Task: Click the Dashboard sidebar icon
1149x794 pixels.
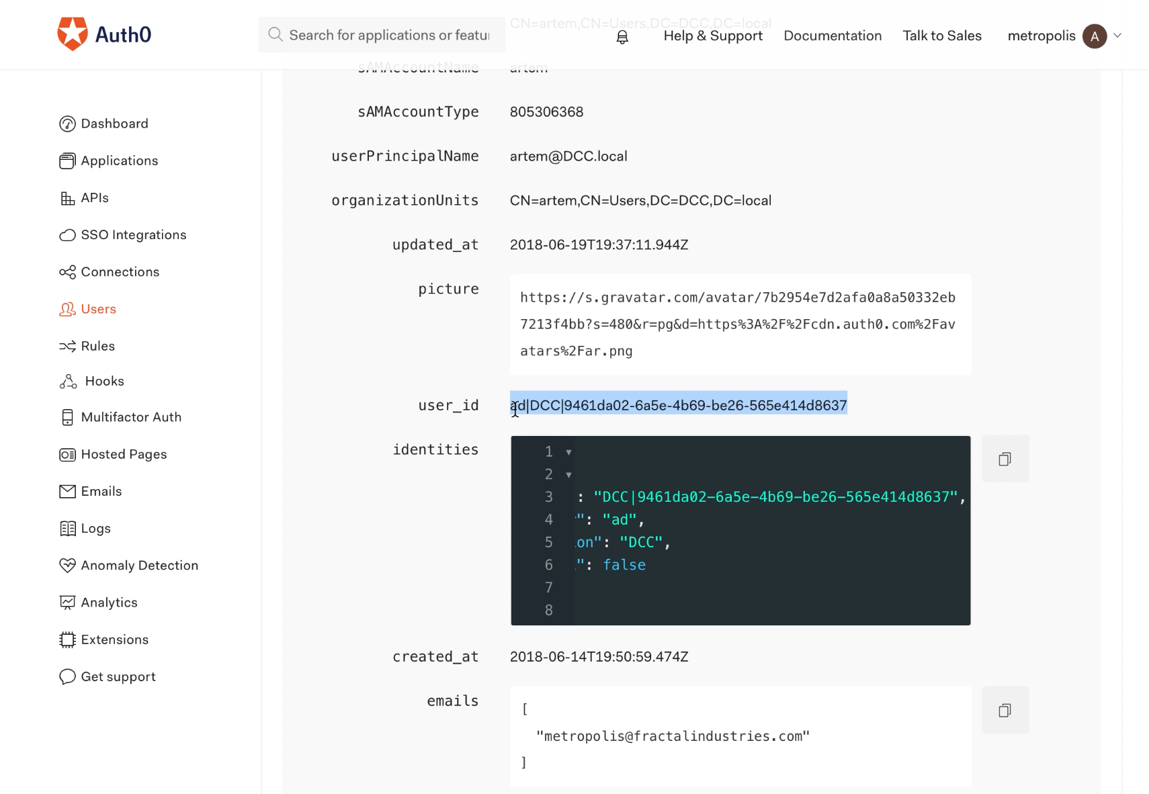Action: click(67, 124)
